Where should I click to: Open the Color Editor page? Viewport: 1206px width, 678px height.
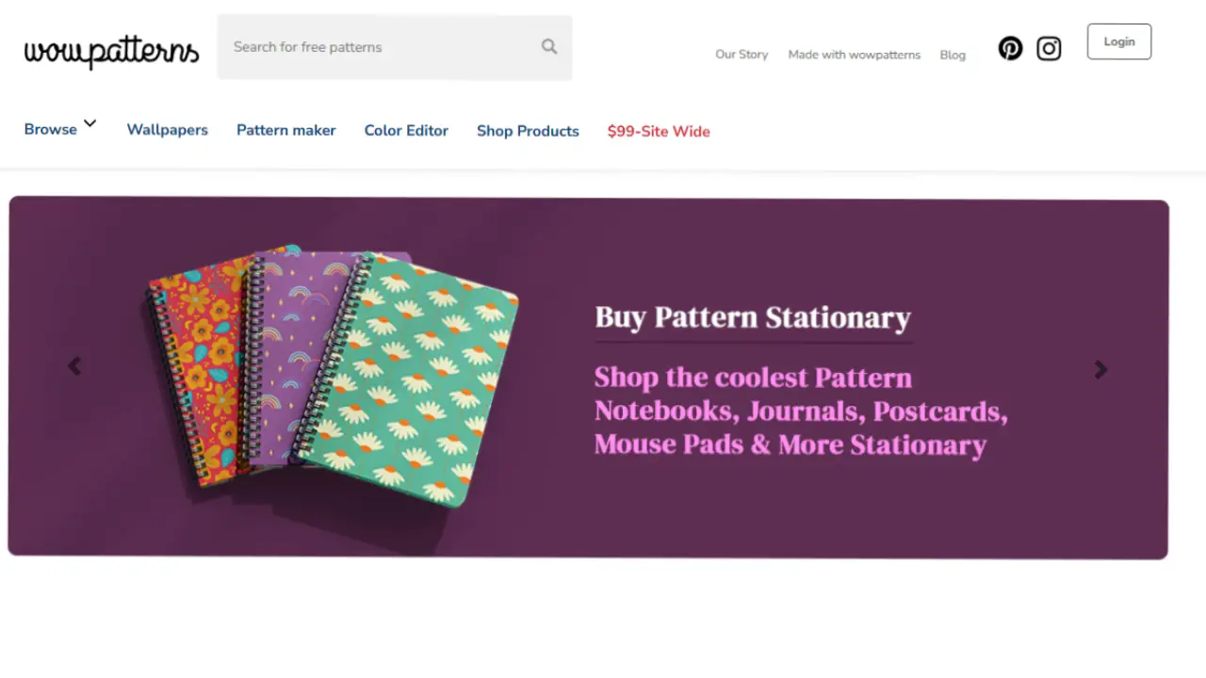pyautogui.click(x=406, y=131)
